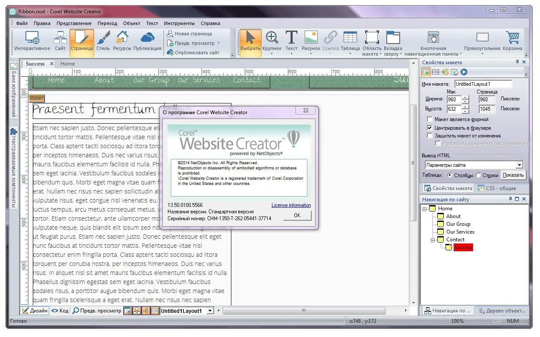Select the Строки radio button
Viewport: 540px width, 337px height.
(x=478, y=175)
